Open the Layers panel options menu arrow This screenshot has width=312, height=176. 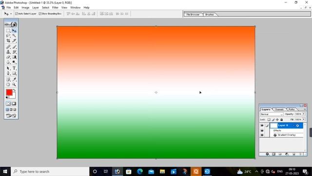[x=305, y=110]
